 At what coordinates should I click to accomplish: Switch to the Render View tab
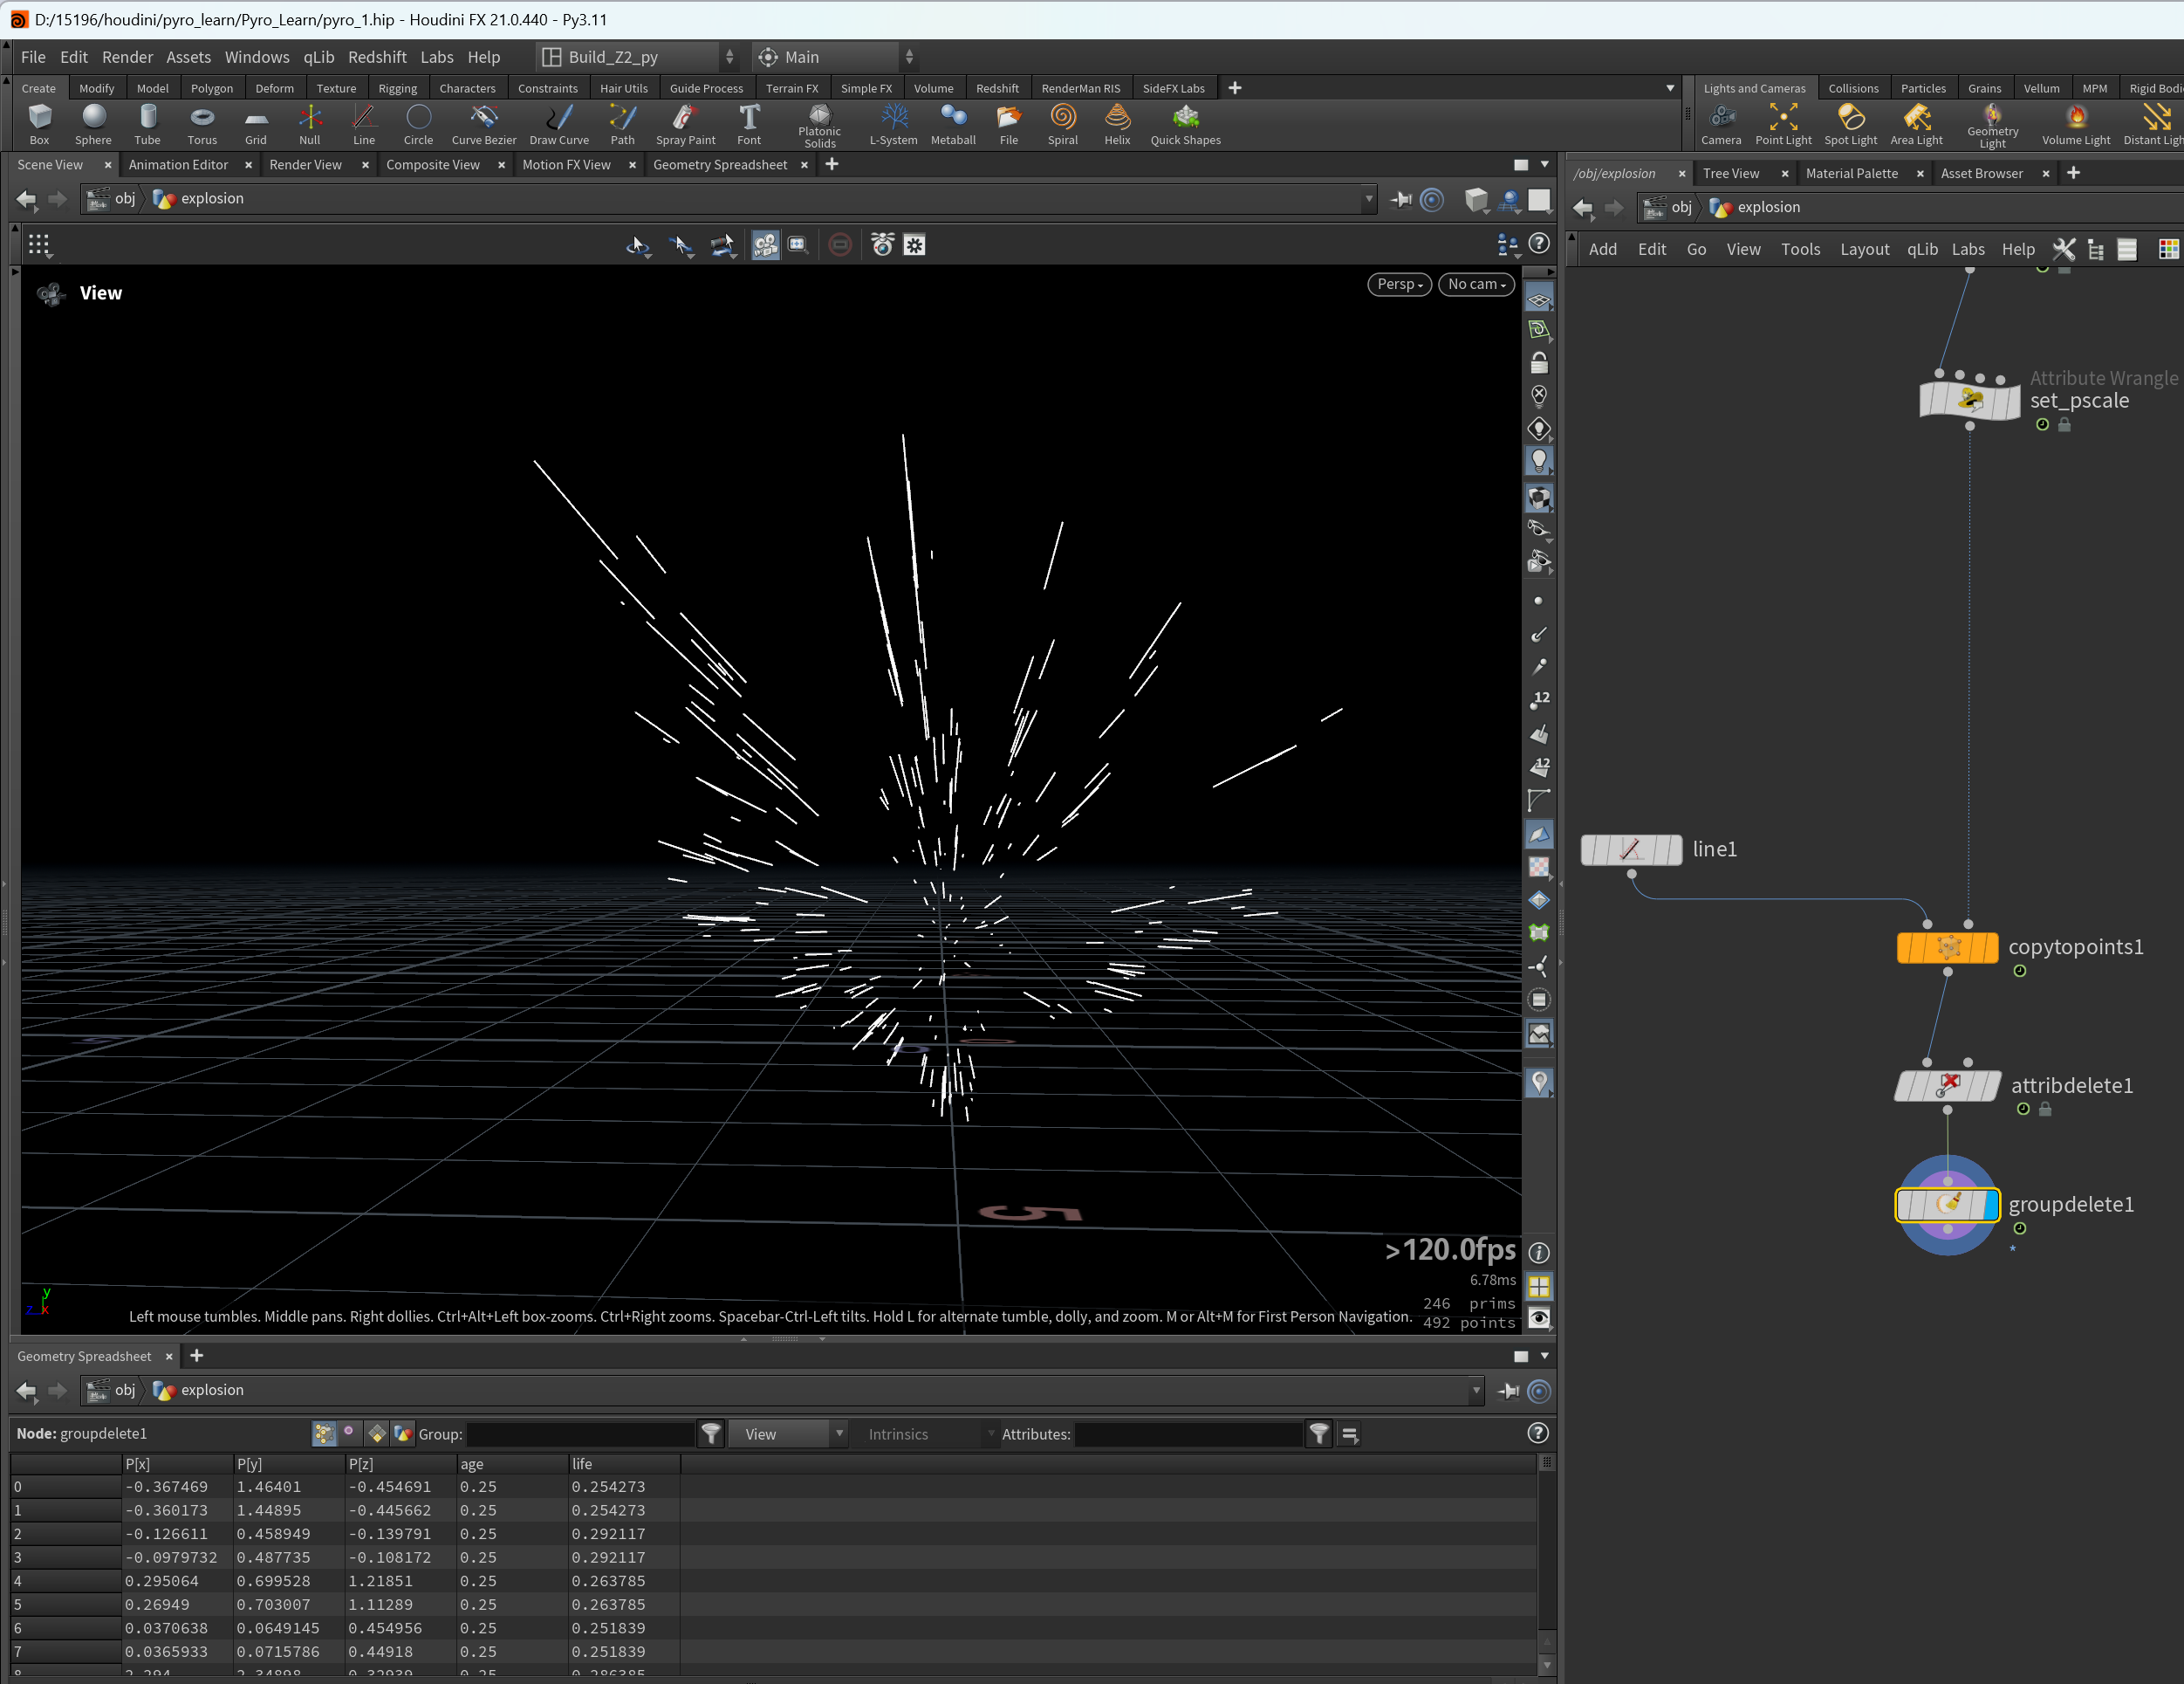coord(305,164)
